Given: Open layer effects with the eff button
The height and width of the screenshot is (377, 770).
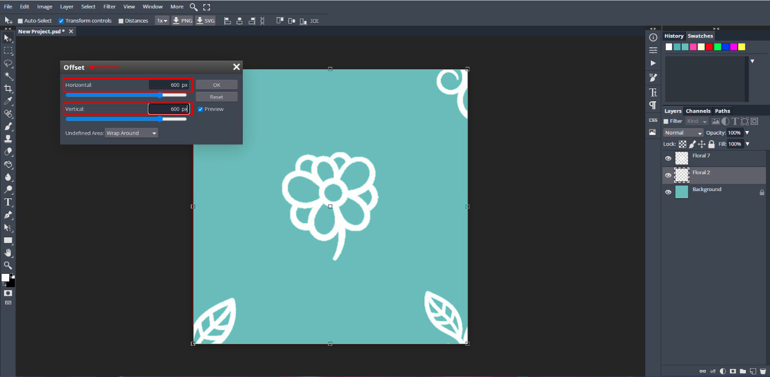Looking at the screenshot, I should (713, 371).
